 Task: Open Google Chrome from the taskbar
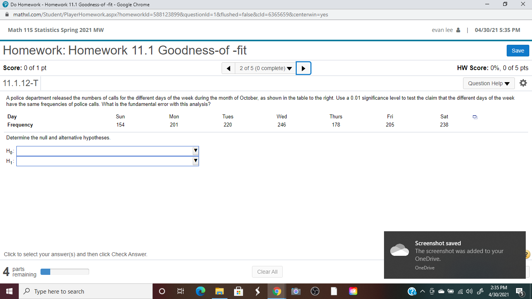pos(277,291)
